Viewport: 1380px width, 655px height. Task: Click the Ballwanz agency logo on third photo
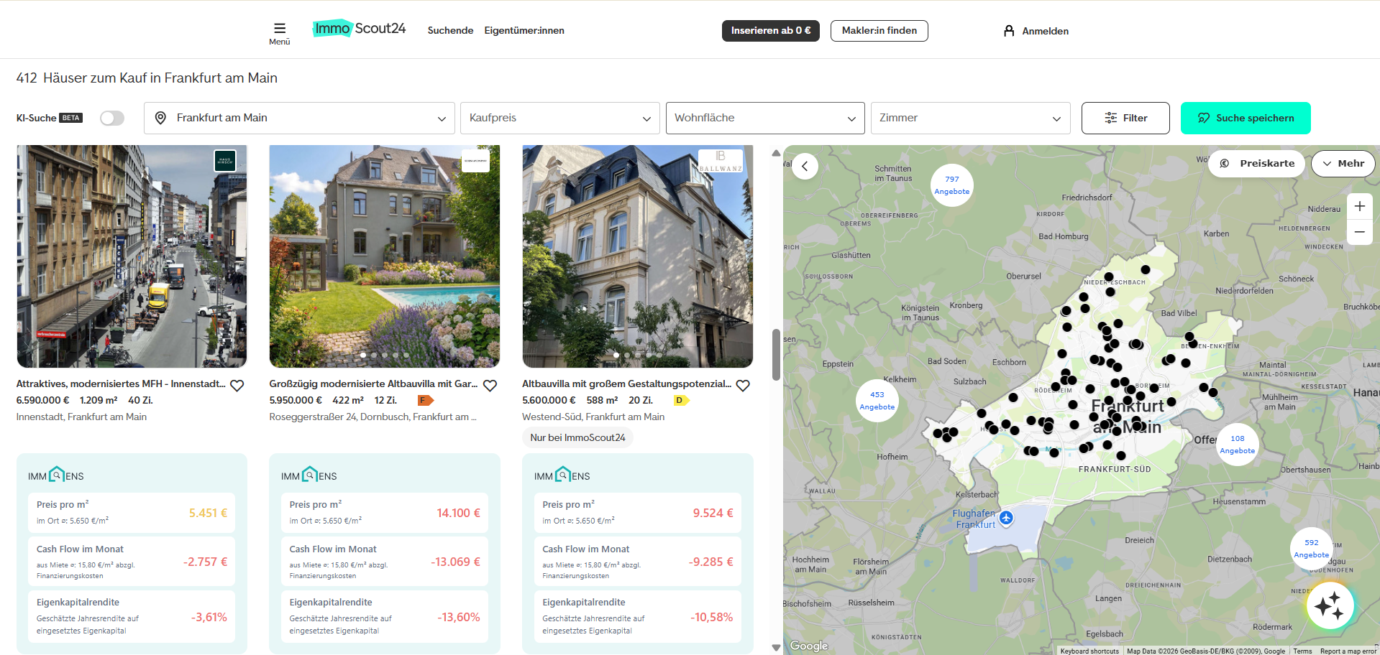point(720,161)
